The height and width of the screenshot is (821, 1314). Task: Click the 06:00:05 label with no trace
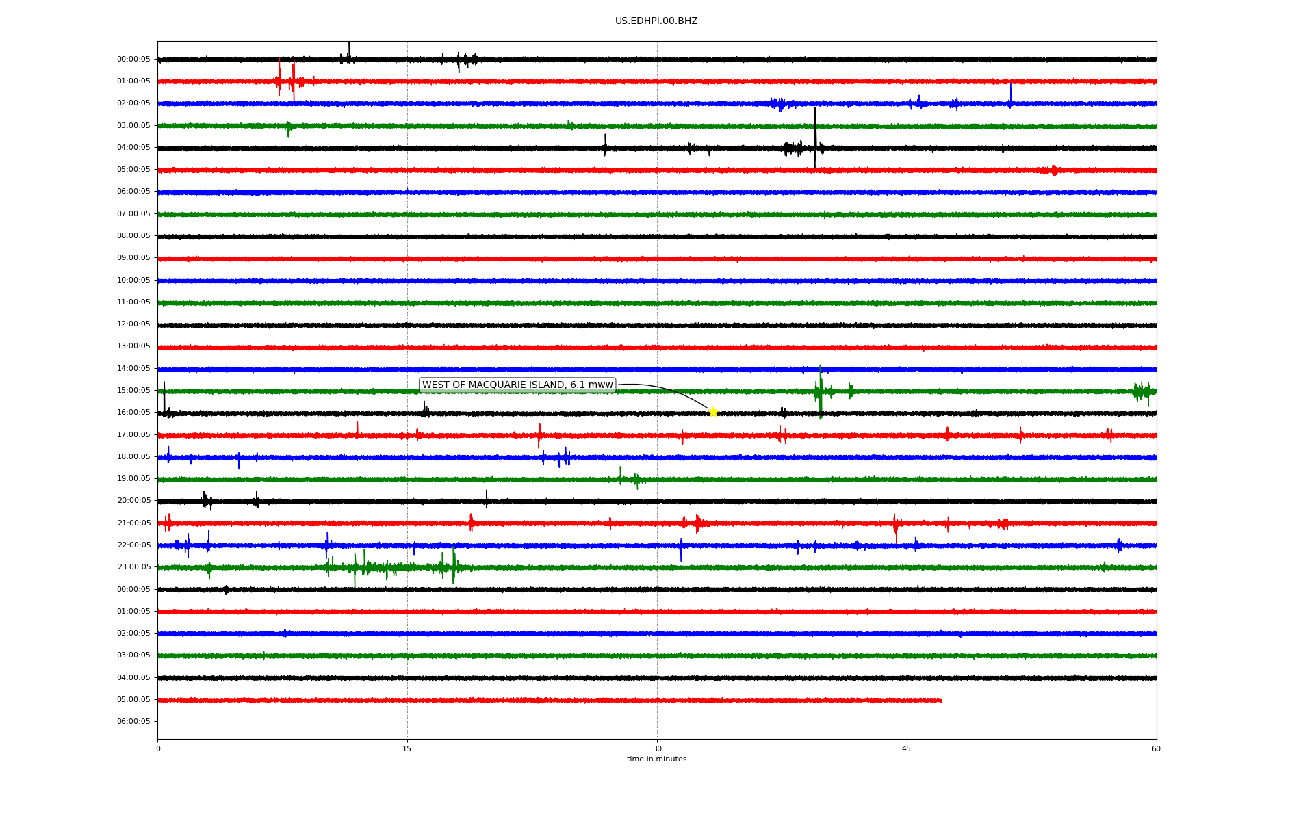coord(133,721)
